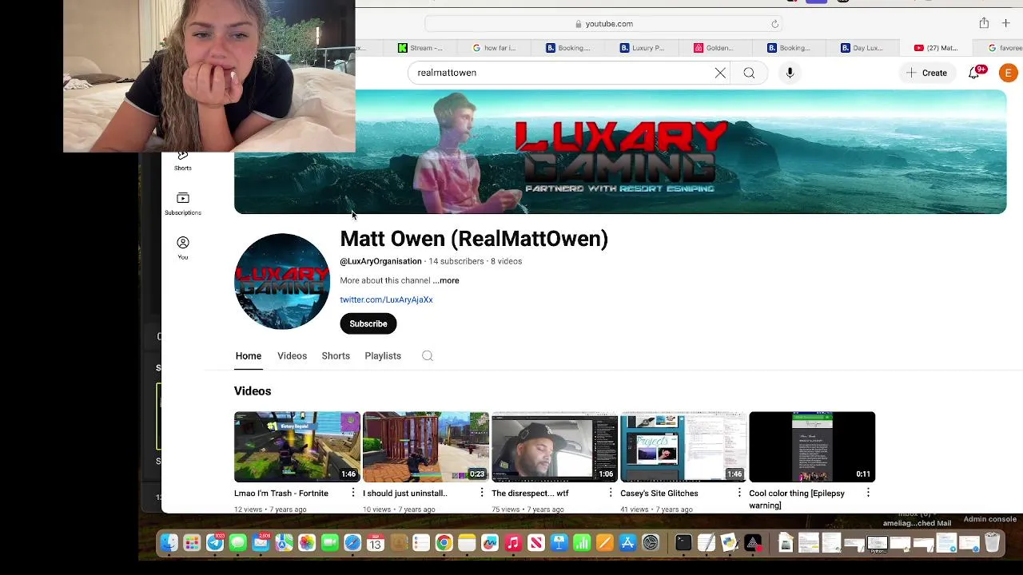
Task: Click the Videos section heading
Action: coord(253,391)
